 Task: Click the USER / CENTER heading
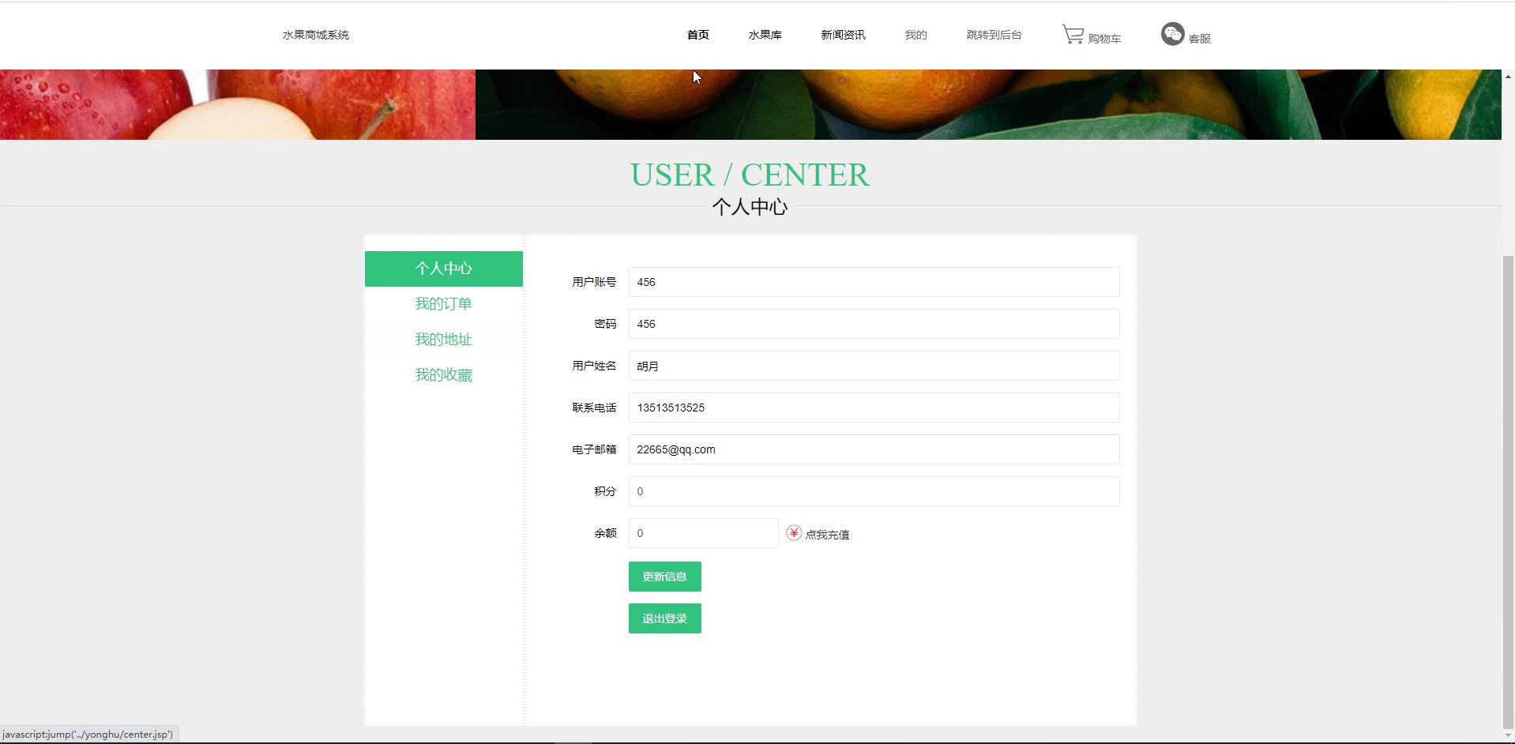pyautogui.click(x=750, y=175)
